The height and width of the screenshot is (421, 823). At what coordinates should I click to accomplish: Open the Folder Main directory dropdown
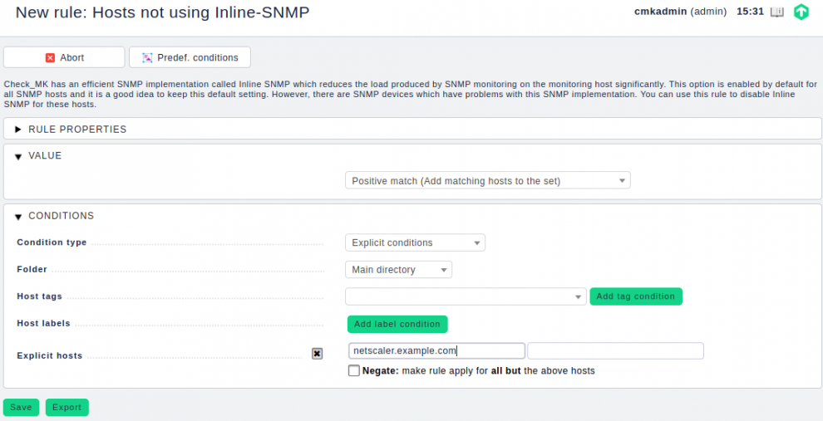click(x=398, y=270)
